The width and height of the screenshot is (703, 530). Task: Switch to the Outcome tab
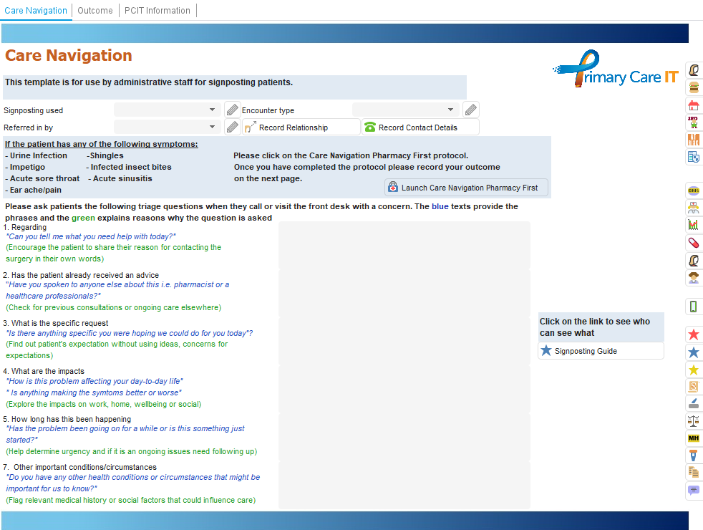pyautogui.click(x=95, y=11)
